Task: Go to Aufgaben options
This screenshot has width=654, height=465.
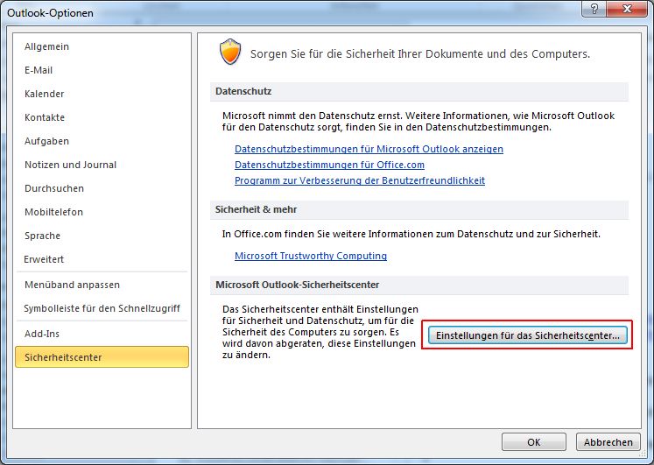Action: click(x=46, y=141)
